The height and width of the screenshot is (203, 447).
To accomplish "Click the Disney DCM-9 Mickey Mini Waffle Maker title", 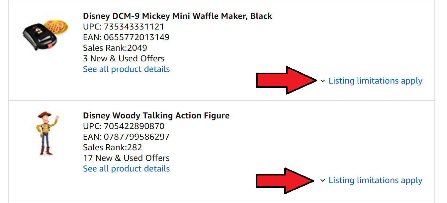I will pyautogui.click(x=177, y=16).
